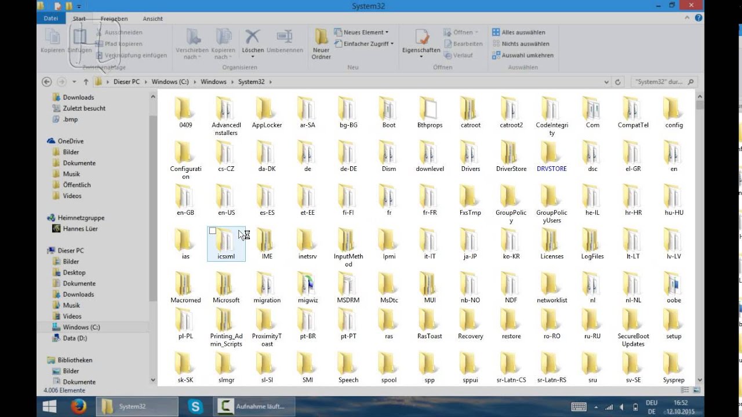Click the Kopieren ribbon icon
The image size is (742, 417).
(x=52, y=42)
